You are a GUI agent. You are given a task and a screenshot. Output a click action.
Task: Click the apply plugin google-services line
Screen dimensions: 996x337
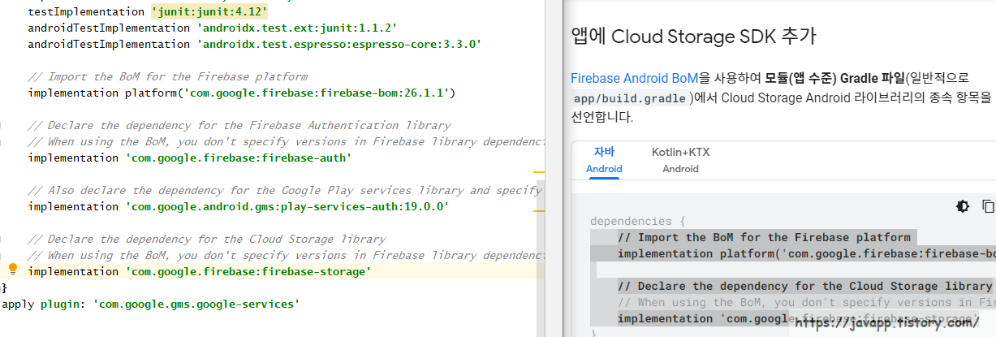coord(151,304)
